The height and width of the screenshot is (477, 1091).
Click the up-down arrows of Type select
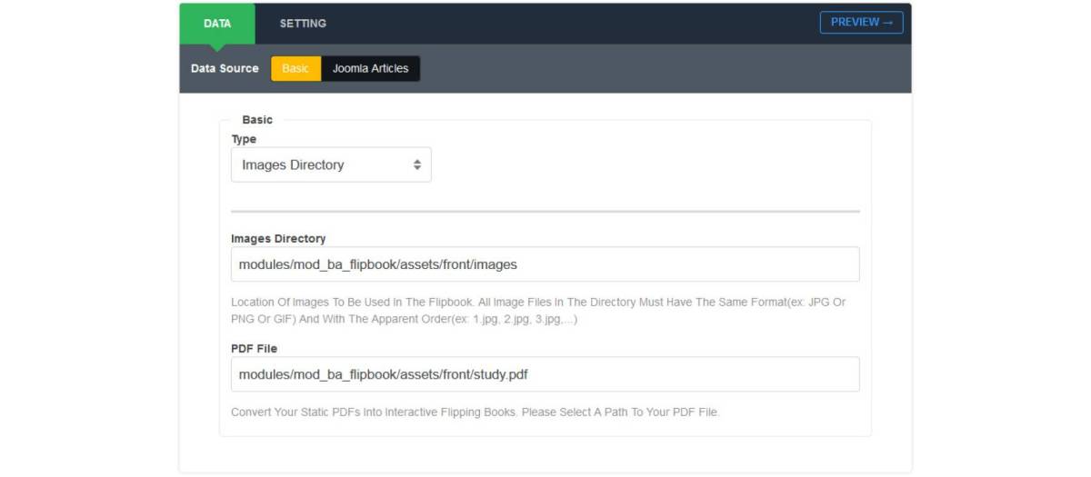[417, 165]
